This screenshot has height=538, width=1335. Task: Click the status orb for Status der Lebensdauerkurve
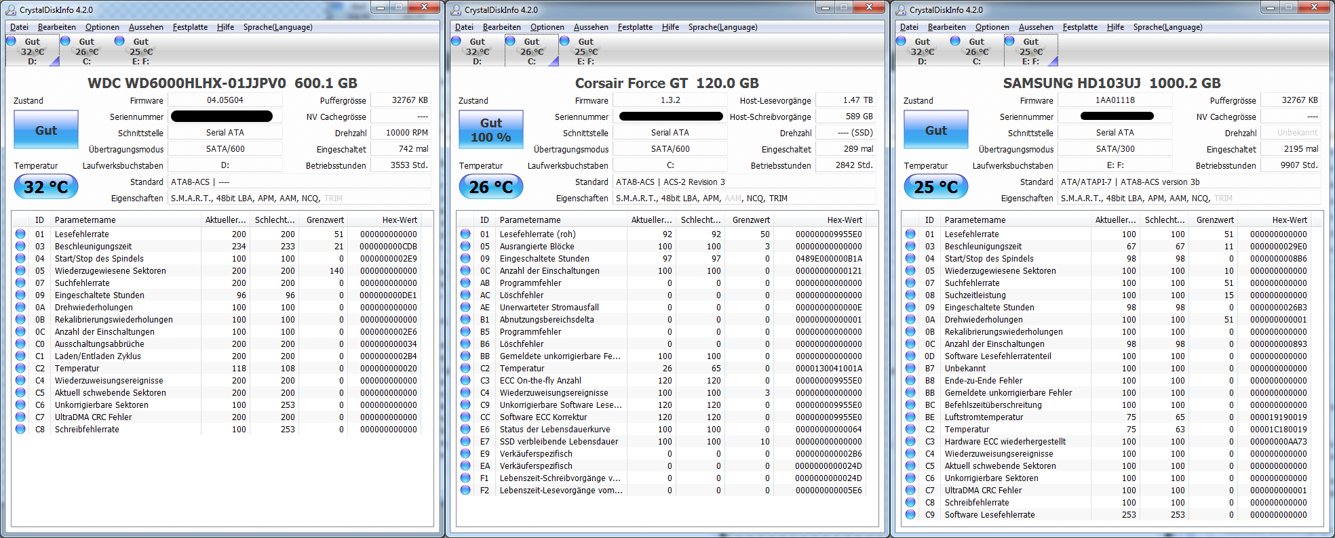[x=465, y=429]
